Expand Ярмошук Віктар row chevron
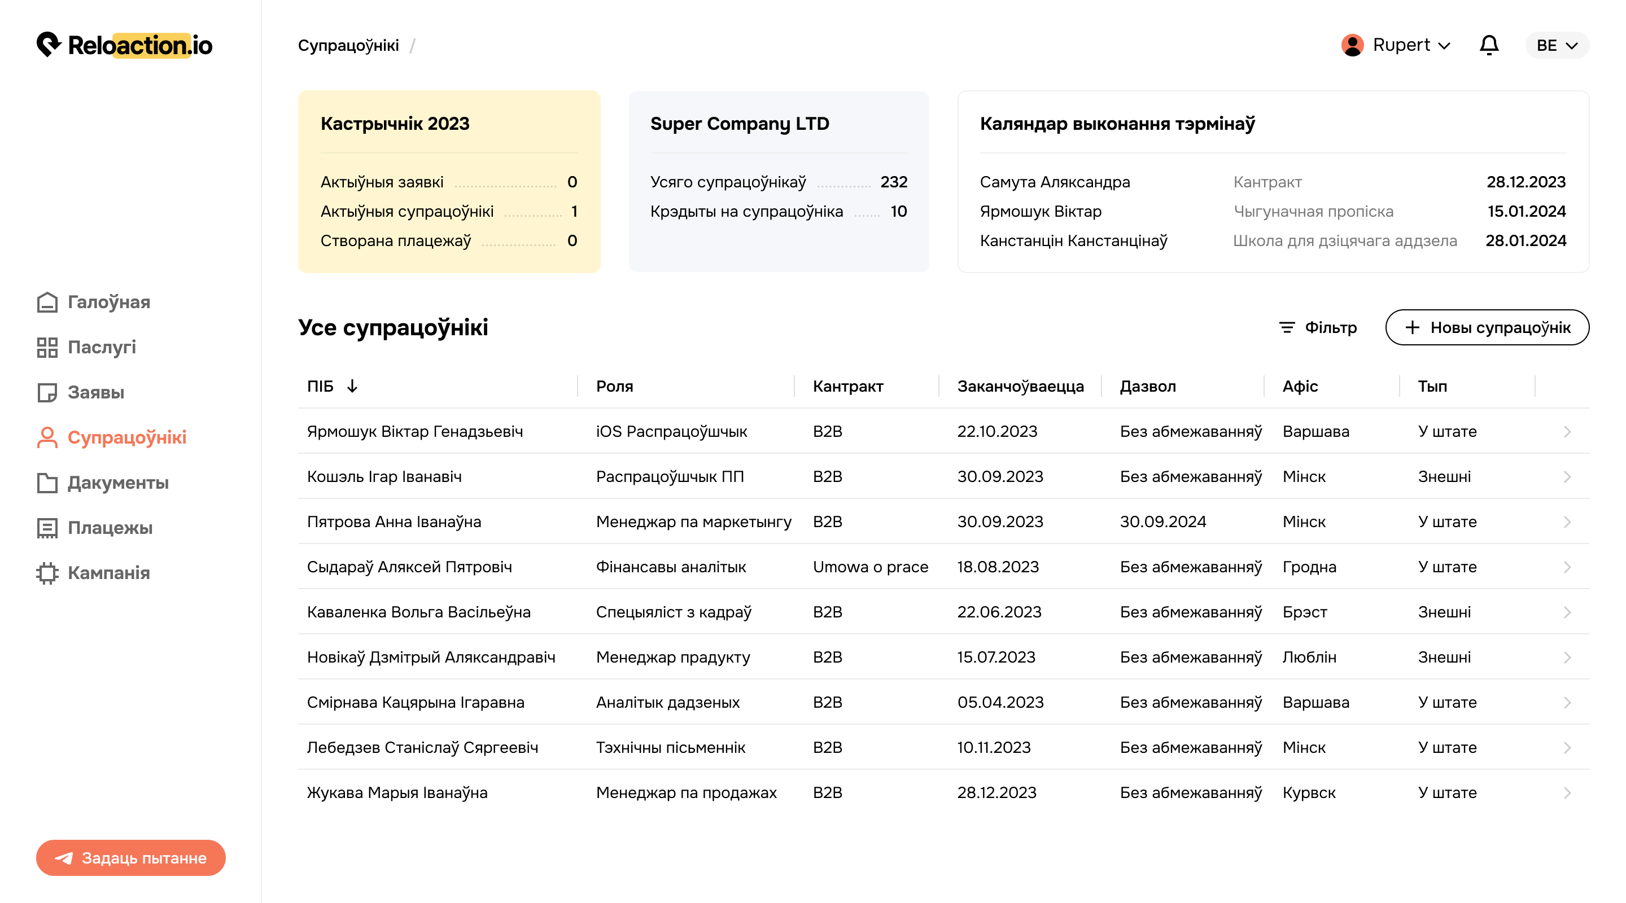The width and height of the screenshot is (1626, 903). (1567, 432)
